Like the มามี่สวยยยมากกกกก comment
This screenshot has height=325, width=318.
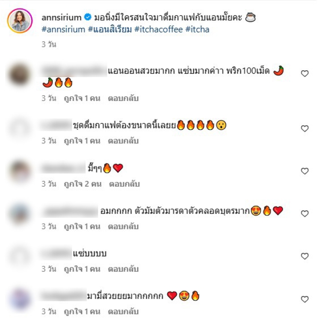[304, 299]
